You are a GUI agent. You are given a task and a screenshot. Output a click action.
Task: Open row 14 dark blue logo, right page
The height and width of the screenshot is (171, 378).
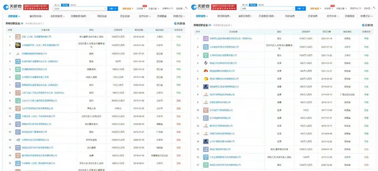pos(206,141)
